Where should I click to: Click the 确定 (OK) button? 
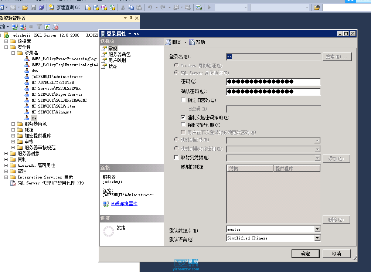(x=305, y=254)
